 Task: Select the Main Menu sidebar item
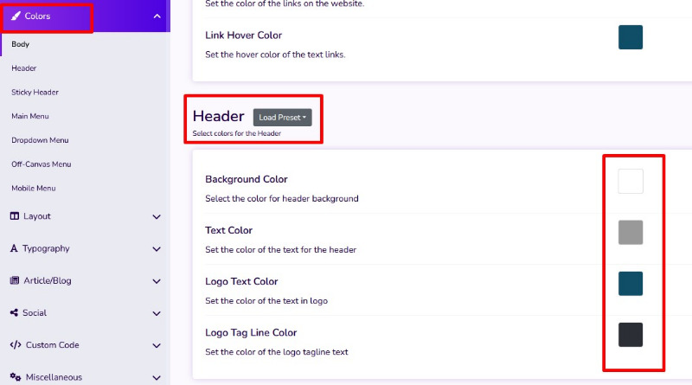(30, 116)
